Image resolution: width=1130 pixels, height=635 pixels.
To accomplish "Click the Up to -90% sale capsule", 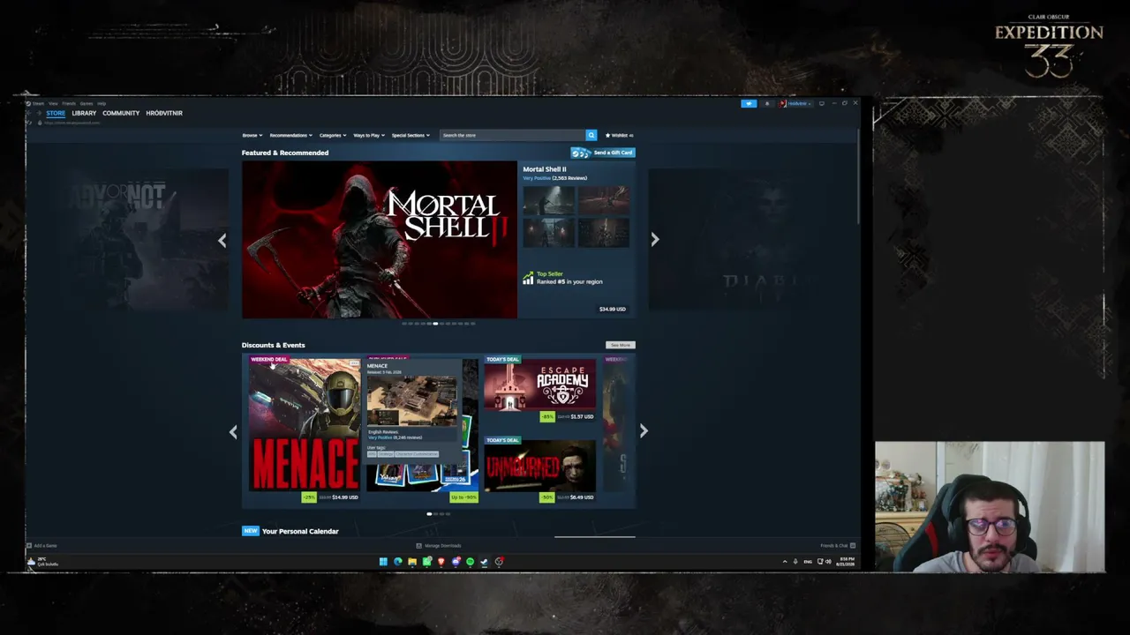I will tap(423, 430).
